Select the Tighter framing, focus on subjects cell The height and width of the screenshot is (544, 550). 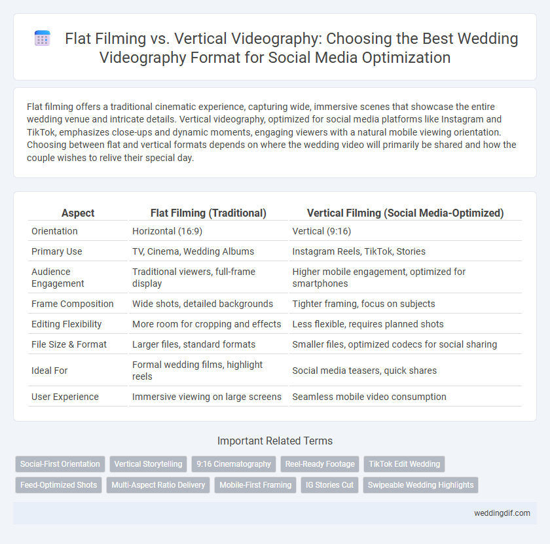[405, 304]
